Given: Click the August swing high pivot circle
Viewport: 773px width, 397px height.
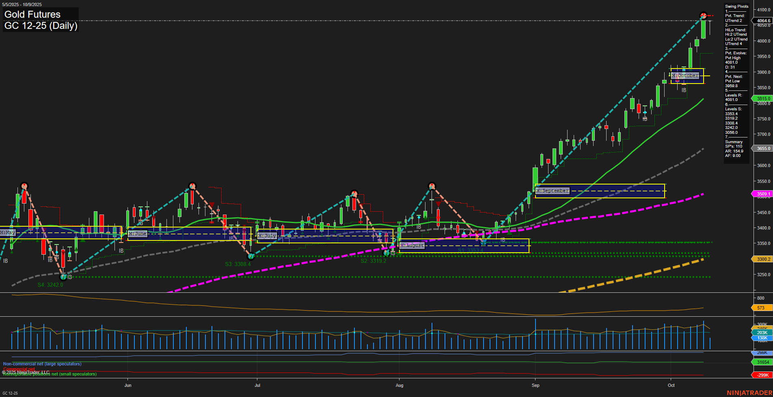Looking at the screenshot, I should click(x=431, y=186).
